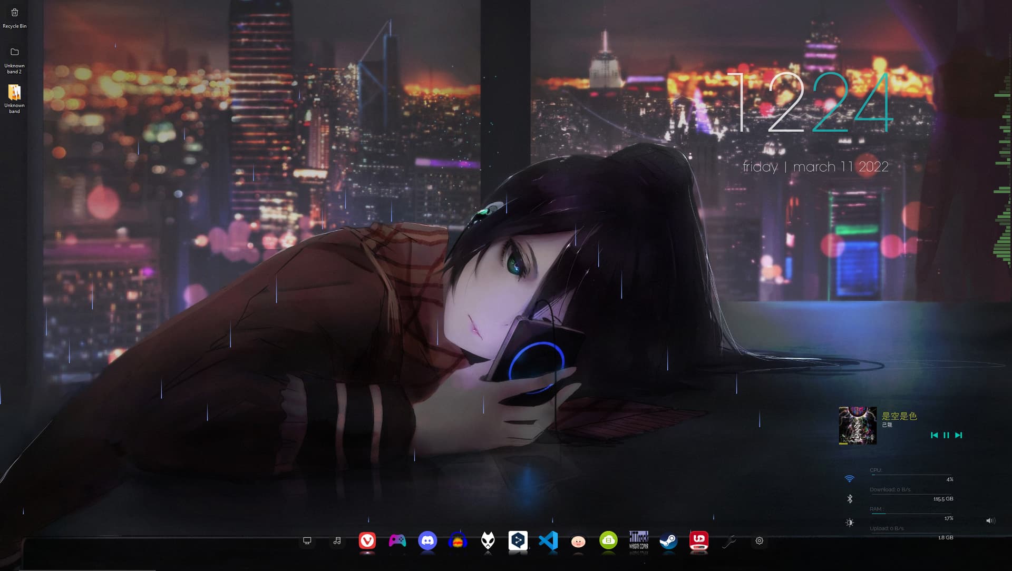The image size is (1012, 571).
Task: Open the green cloud app icon
Action: pos(608,540)
